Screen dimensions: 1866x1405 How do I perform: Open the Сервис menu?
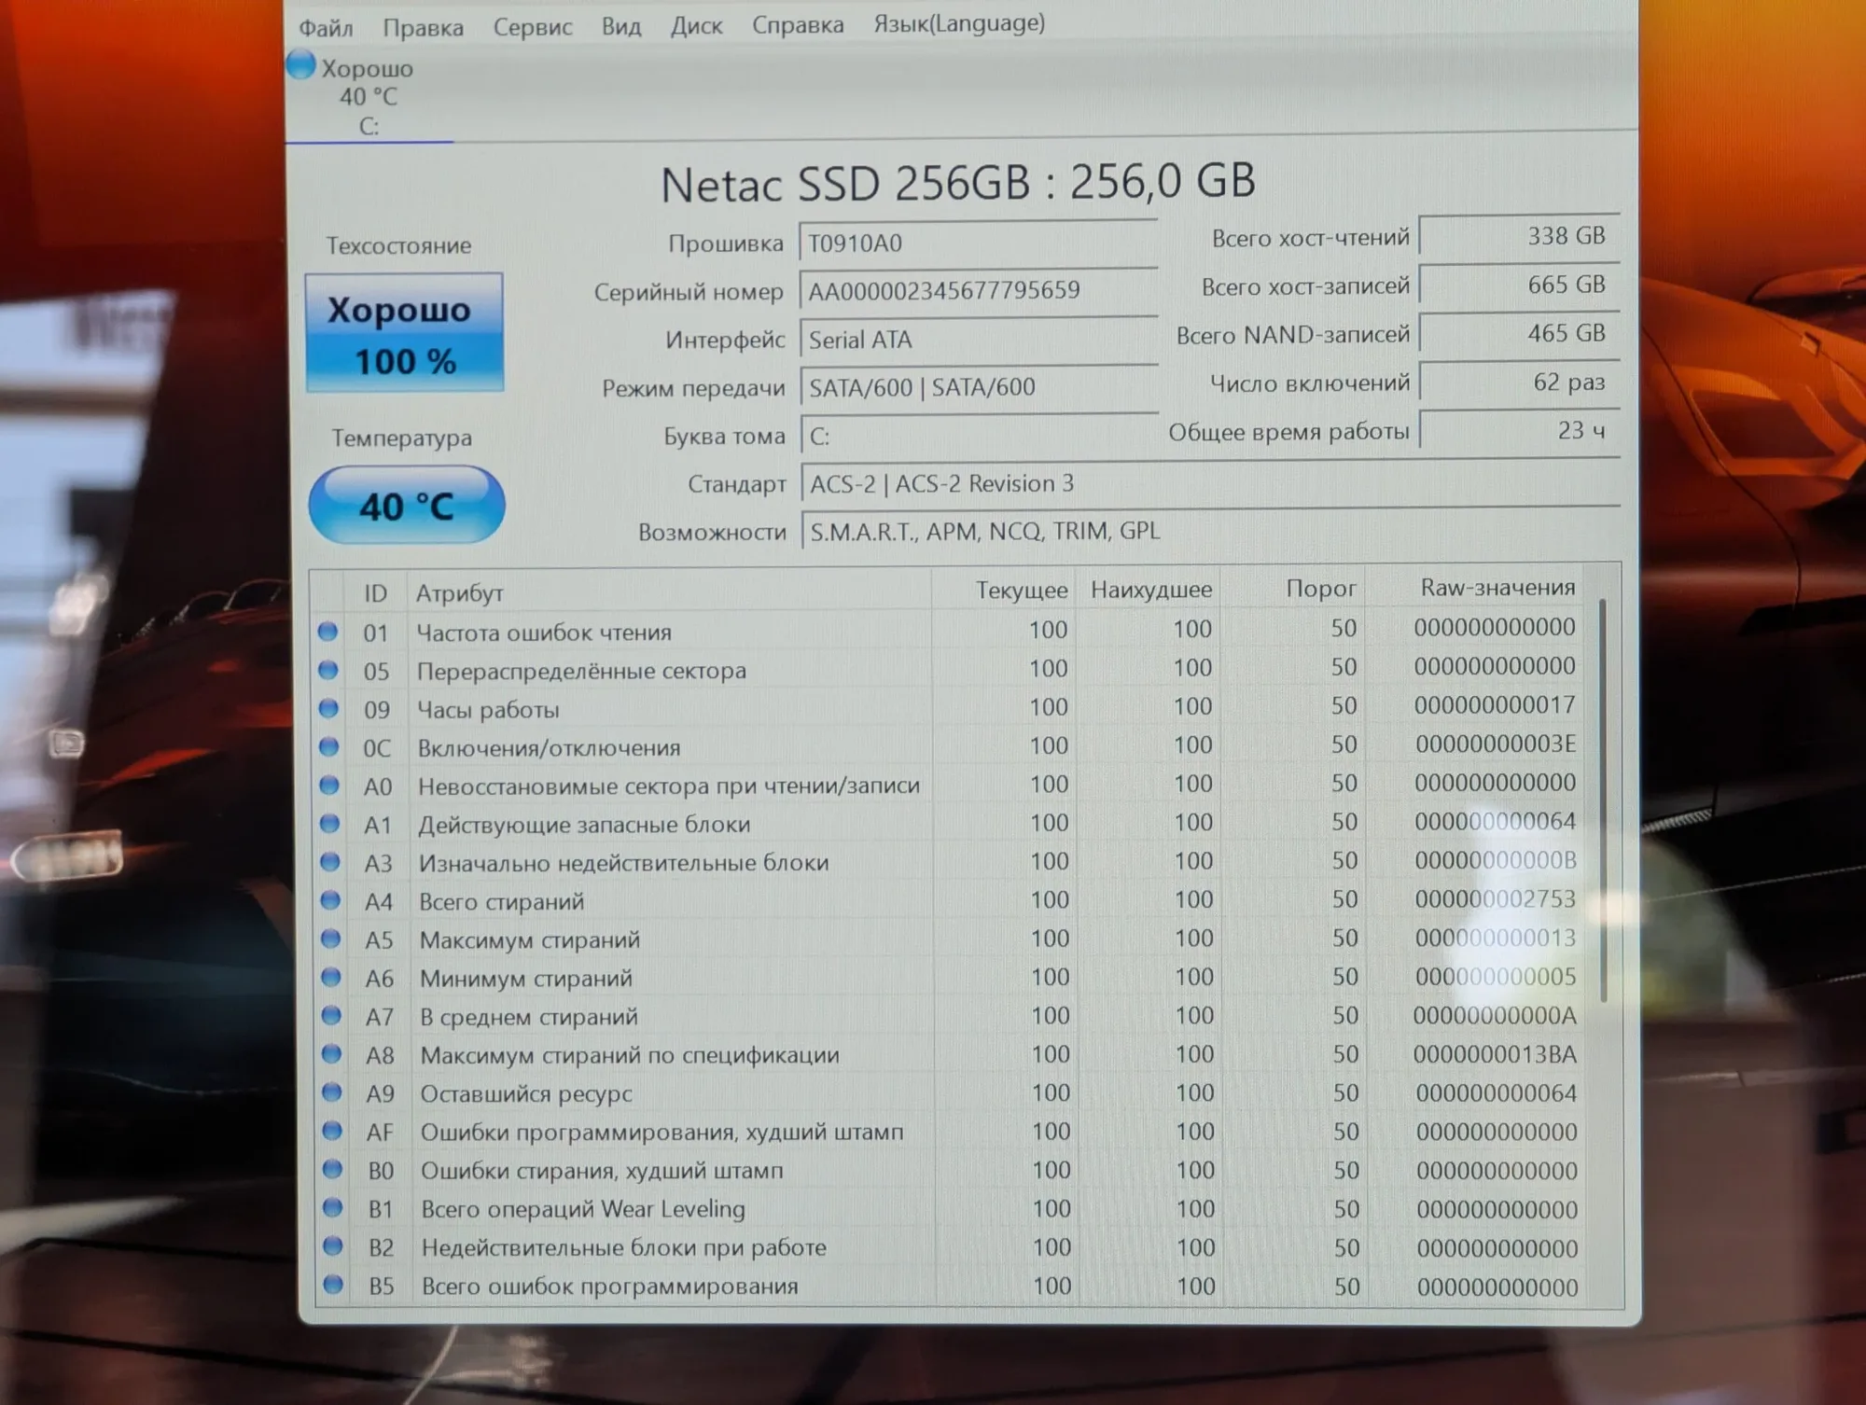click(x=533, y=27)
